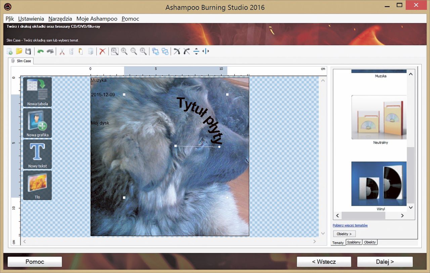Save the project with floppy icon

click(x=28, y=51)
